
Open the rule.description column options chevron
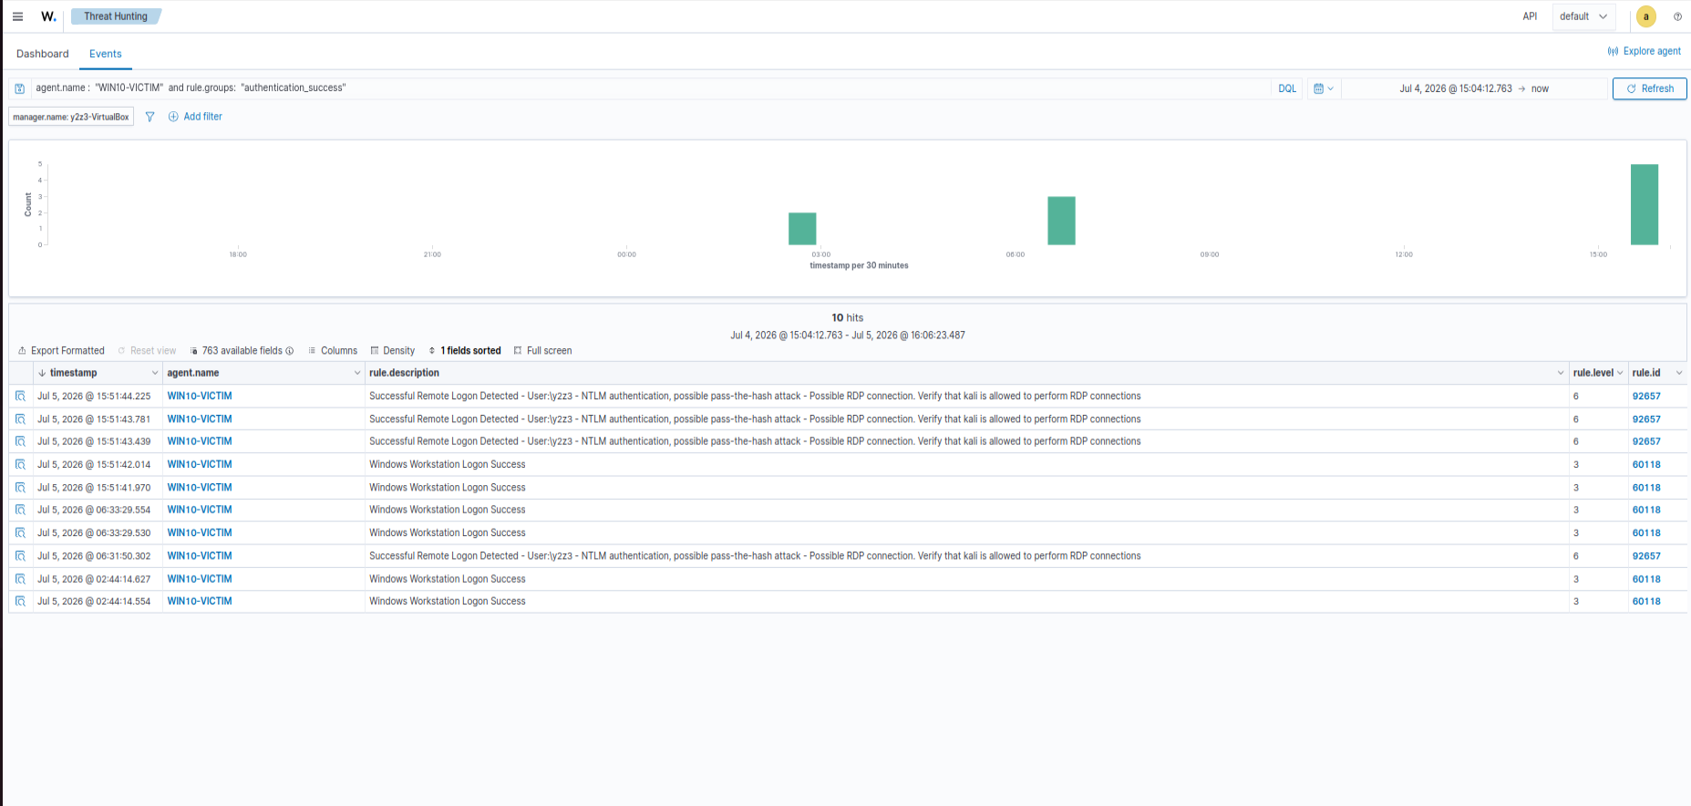click(1561, 373)
